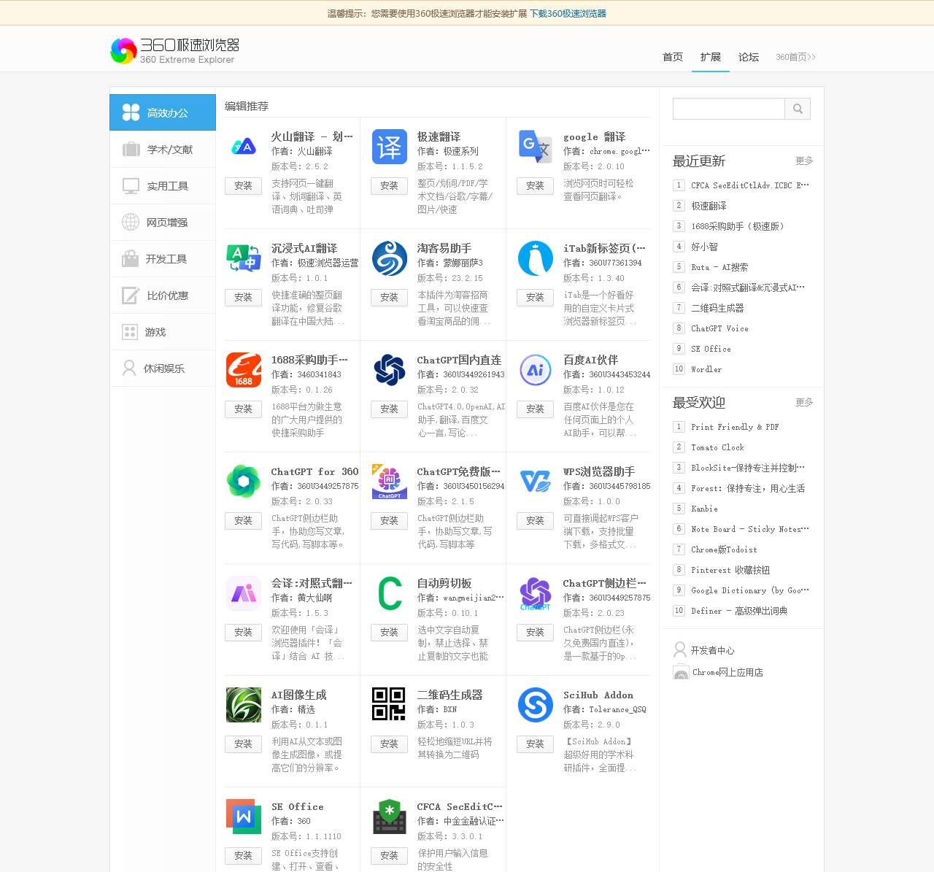
Task: Open the ChatGPT for 360 extension icon
Action: pyautogui.click(x=244, y=482)
